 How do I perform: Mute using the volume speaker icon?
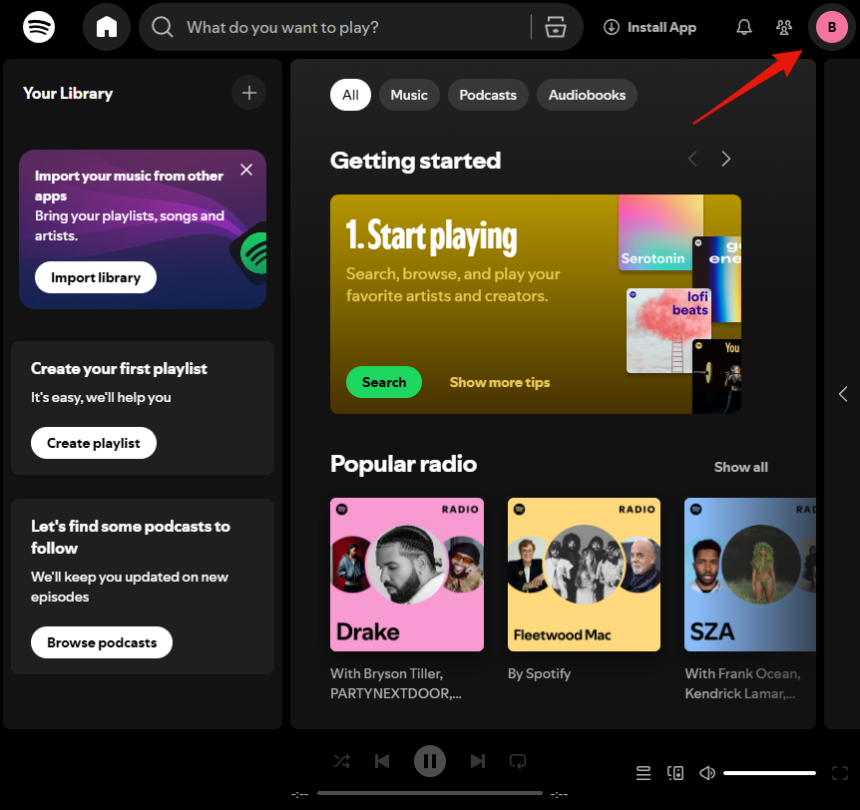point(707,773)
